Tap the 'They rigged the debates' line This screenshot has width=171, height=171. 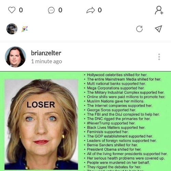114,167
